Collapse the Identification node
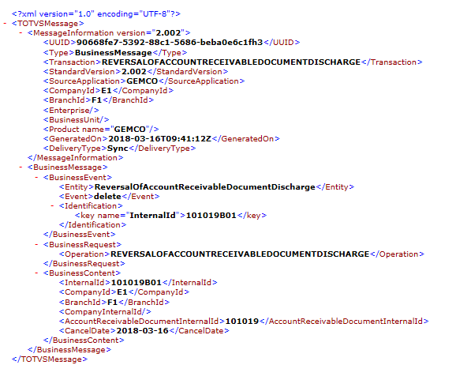Image resolution: width=456 pixels, height=380 pixels. 52,206
